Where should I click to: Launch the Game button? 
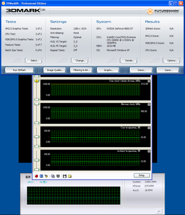[169, 70]
